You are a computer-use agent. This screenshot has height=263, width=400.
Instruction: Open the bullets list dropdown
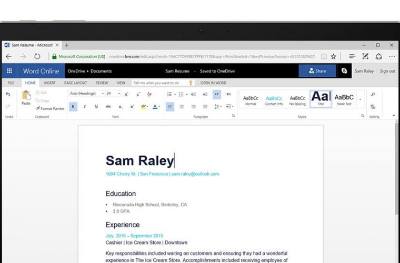pos(175,95)
